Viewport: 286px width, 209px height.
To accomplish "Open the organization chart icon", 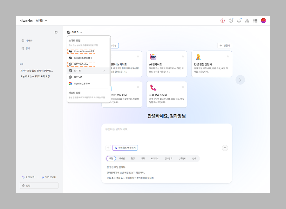I will pos(247,21).
